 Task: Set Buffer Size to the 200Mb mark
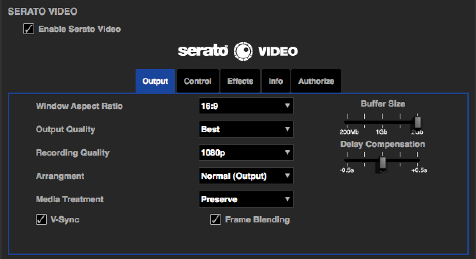pyautogui.click(x=346, y=122)
